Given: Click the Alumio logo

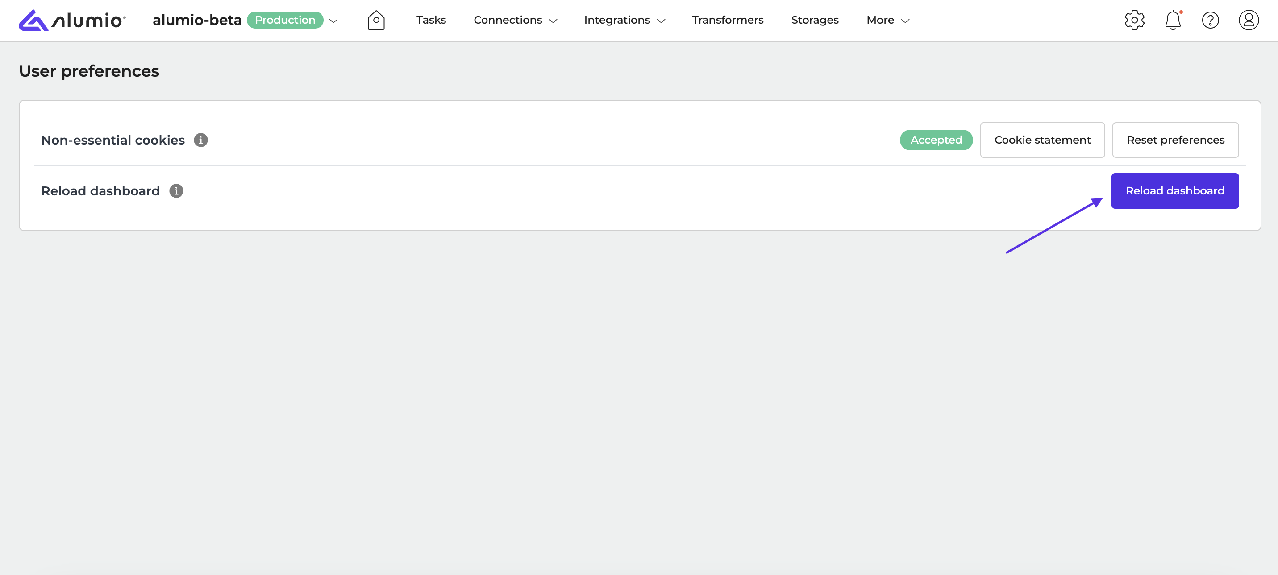Looking at the screenshot, I should pos(72,21).
